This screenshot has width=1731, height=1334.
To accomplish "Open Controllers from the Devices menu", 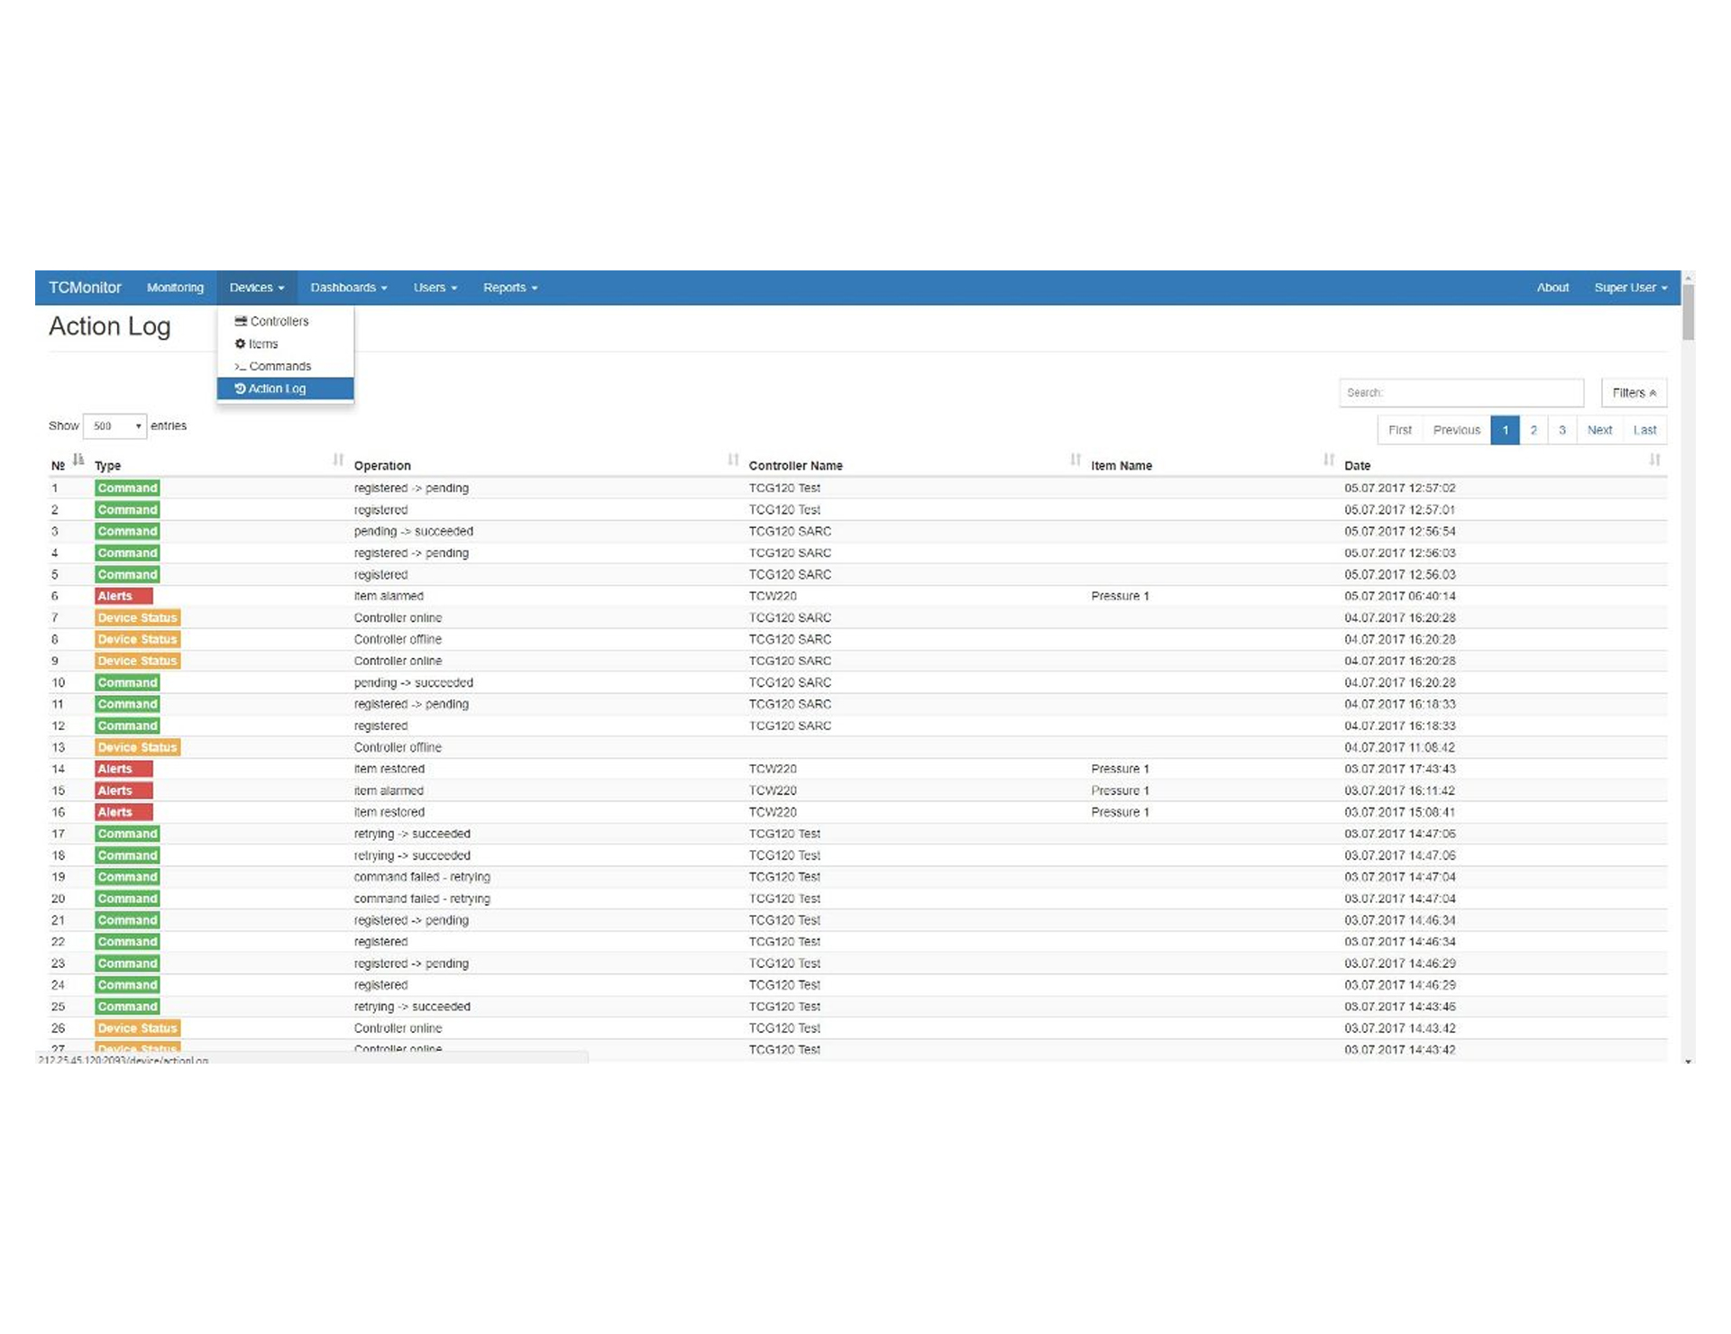I will coord(279,321).
